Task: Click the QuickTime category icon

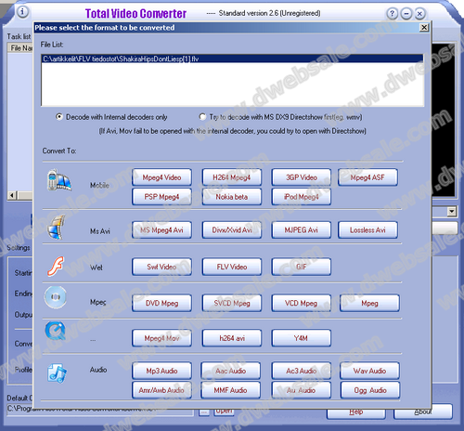Action: click(56, 331)
